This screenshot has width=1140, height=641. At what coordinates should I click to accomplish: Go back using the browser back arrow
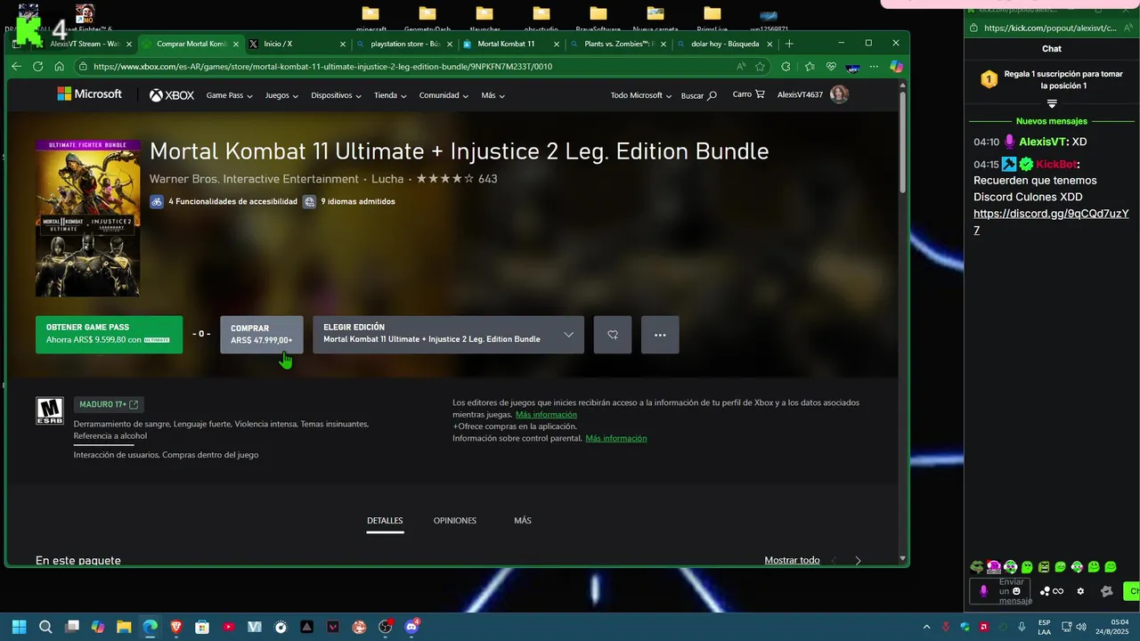16,67
